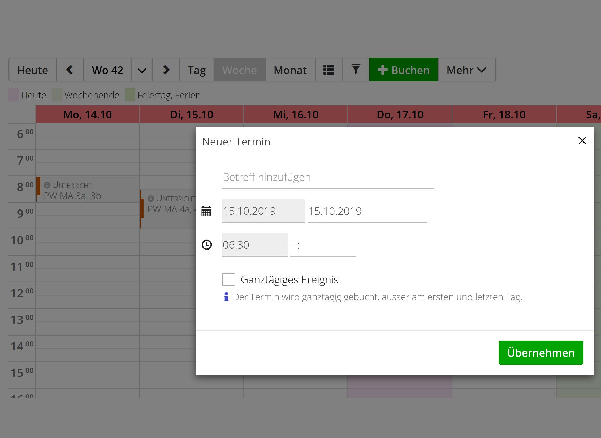Click the ganztägig gebucht hint text
This screenshot has height=438, width=601.
tap(377, 297)
